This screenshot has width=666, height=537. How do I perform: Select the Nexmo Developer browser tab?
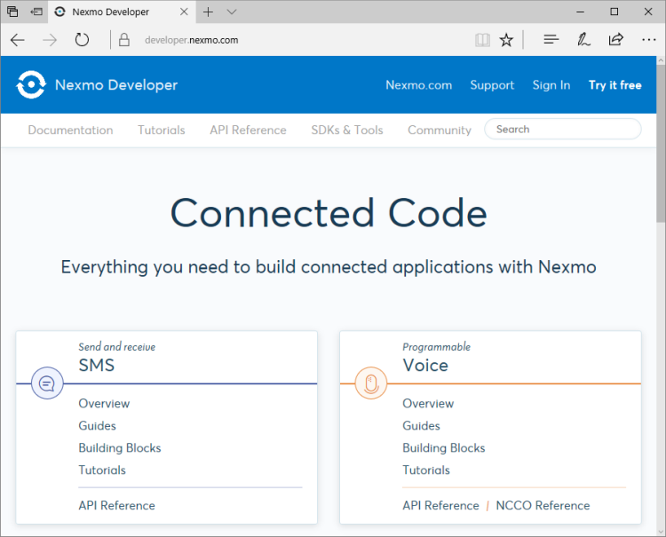coord(122,12)
